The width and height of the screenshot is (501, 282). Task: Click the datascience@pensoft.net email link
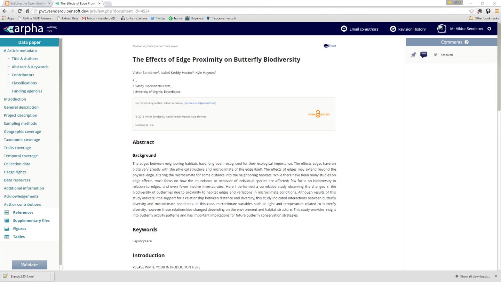pos(200,103)
